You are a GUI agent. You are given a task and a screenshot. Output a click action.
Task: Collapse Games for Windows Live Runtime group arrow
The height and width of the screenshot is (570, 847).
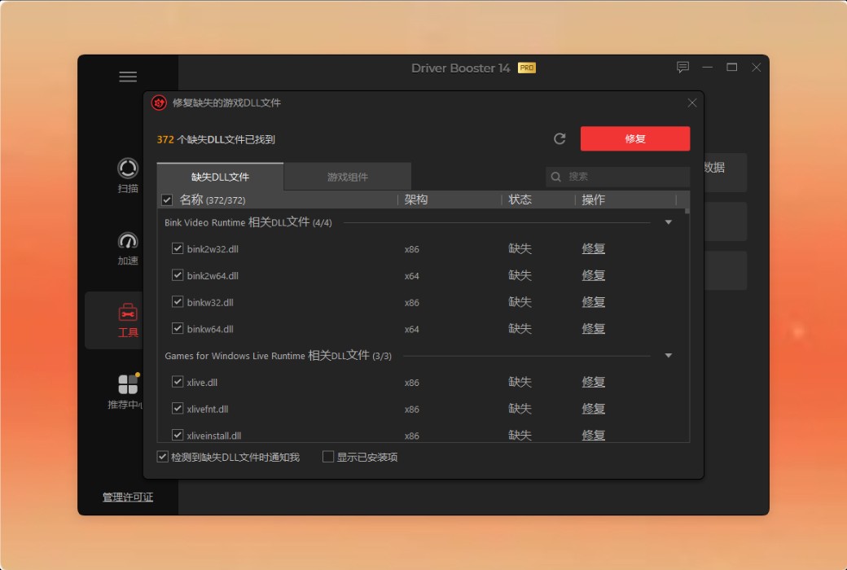pos(668,356)
